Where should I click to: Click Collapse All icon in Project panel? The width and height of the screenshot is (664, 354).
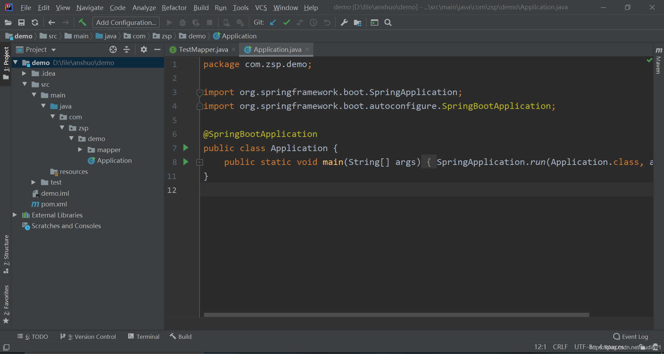click(x=127, y=49)
